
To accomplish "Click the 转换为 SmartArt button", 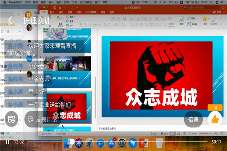I will click(171, 22).
